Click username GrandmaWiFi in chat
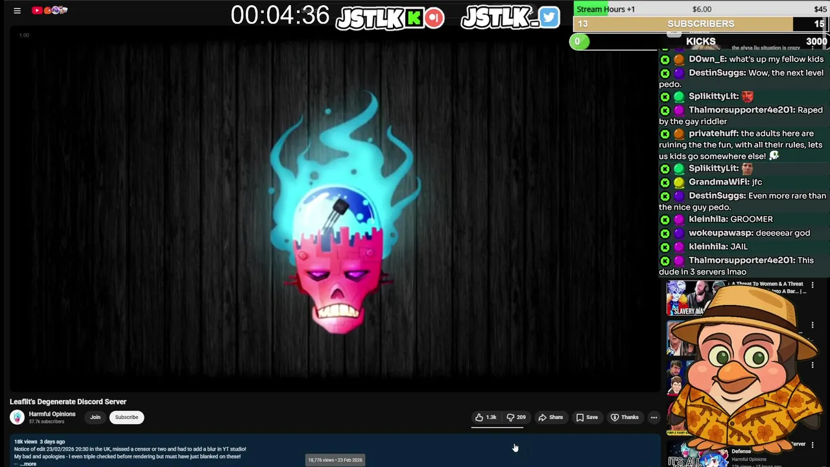 pos(718,182)
